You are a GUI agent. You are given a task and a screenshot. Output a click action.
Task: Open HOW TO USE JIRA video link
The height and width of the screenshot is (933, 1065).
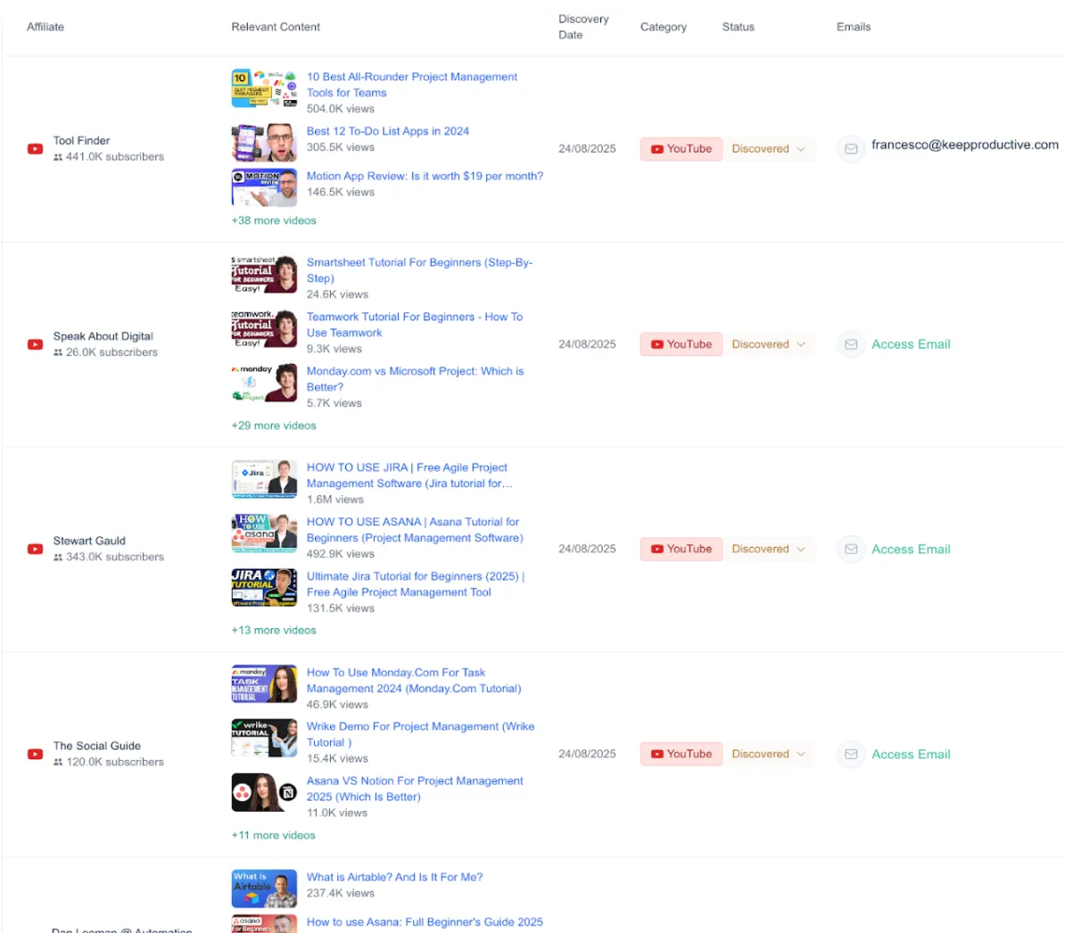409,475
